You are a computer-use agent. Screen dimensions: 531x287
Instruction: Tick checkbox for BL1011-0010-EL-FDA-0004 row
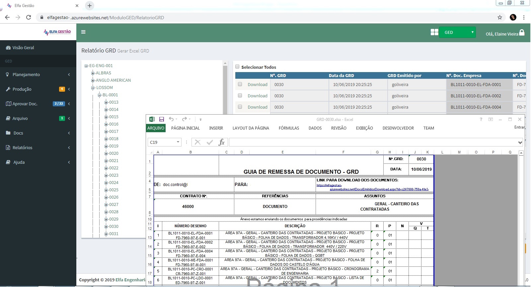pos(240,107)
